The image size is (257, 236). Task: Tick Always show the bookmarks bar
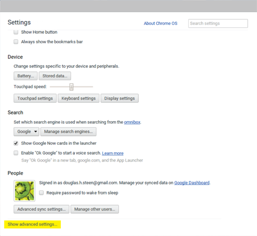point(16,42)
